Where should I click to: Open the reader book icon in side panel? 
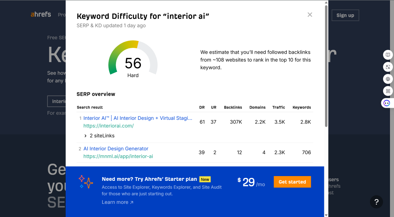[x=388, y=55]
